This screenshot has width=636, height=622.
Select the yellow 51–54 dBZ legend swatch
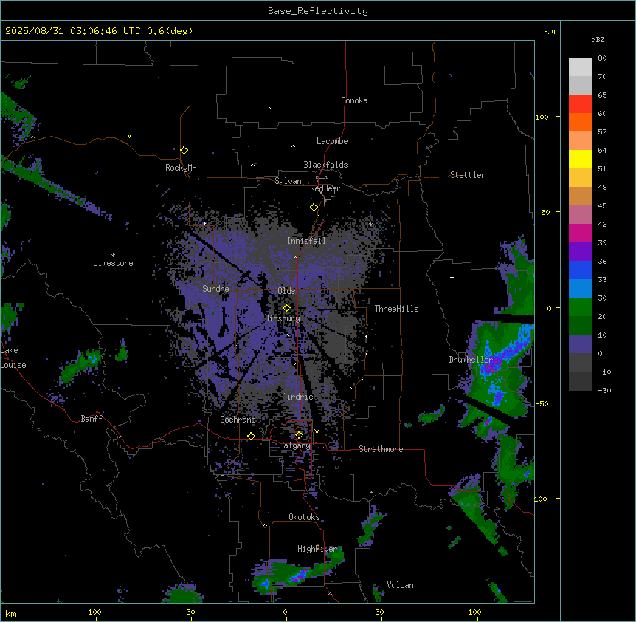coord(580,159)
